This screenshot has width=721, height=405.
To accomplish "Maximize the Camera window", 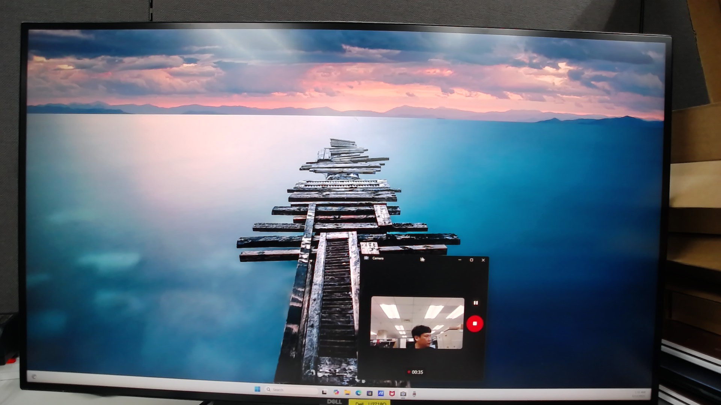I will click(472, 259).
